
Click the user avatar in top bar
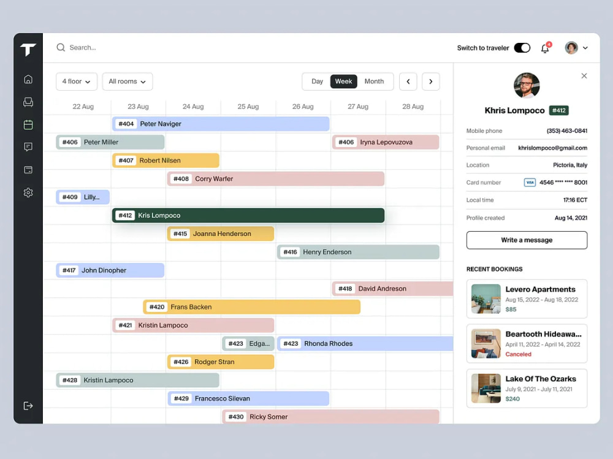571,48
